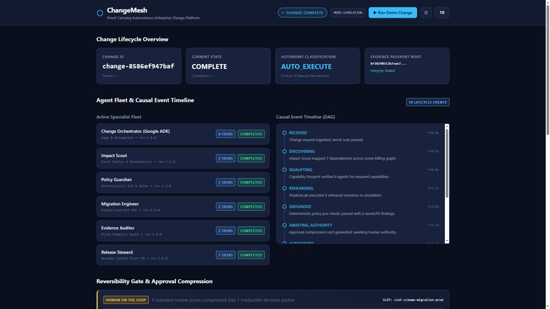
Task: Click COMPLETED badge on Change Orchestrator row
Action: click(251, 134)
